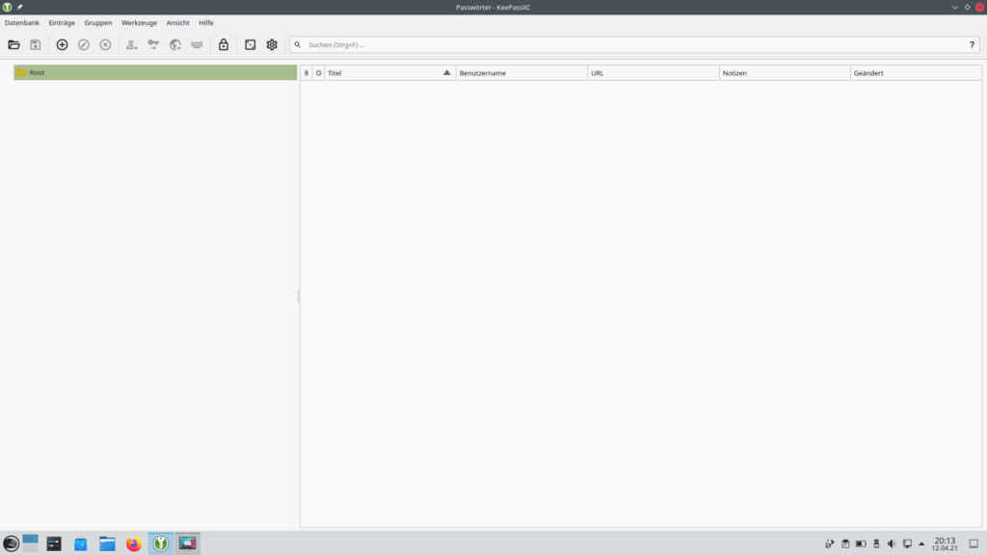Viewport: 987px width, 555px height.
Task: Lock the database with padlock icon
Action: tap(224, 44)
